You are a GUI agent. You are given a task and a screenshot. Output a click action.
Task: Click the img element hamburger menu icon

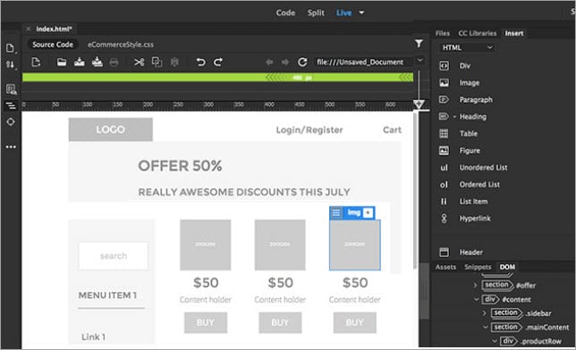[x=336, y=212]
